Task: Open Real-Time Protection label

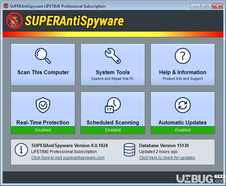Action: 43,122
